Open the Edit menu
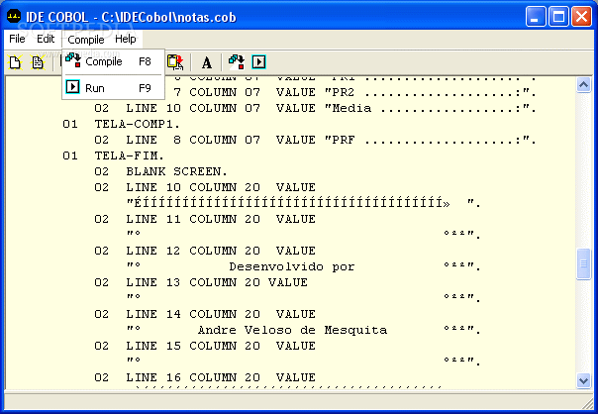This screenshot has height=414, width=598. point(46,39)
